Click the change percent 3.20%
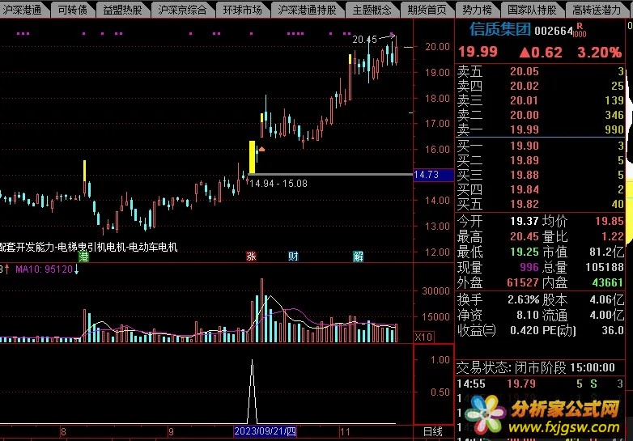Screen dimensions: 633x441 click(x=599, y=52)
